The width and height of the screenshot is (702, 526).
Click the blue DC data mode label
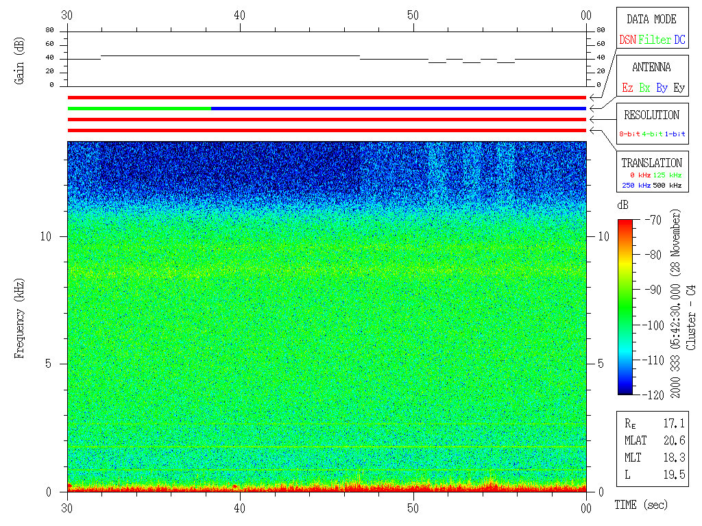679,40
